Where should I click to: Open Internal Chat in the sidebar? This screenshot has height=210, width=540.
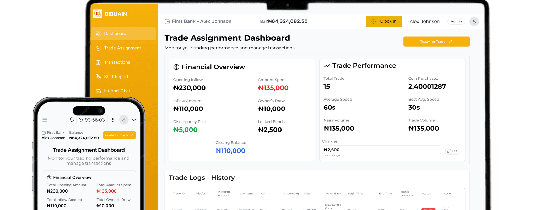[x=117, y=91]
